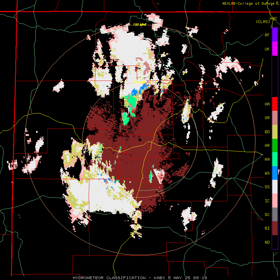The image size is (280, 280).
Task: Select the BD olive legend block
Action: click(275, 132)
